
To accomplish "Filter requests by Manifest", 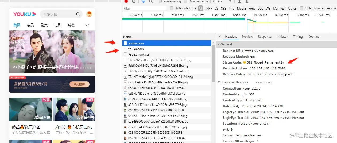I will pos(279,9).
